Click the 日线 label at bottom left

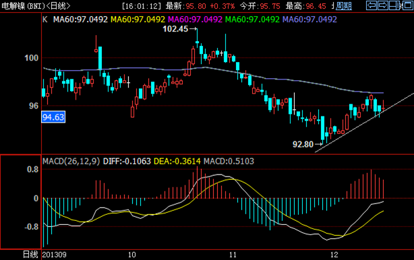(30, 255)
